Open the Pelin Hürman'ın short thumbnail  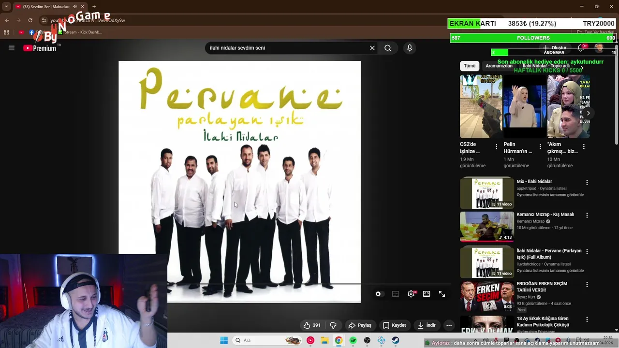click(x=525, y=106)
